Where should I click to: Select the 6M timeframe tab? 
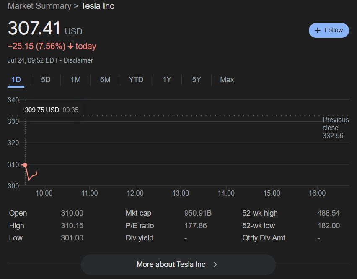(x=105, y=80)
